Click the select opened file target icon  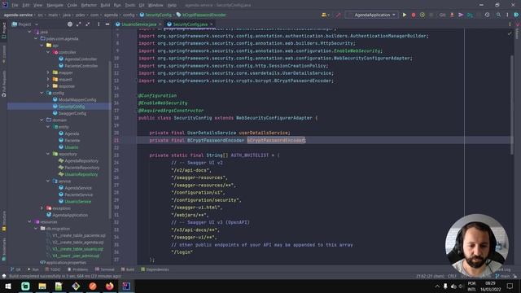coord(70,24)
